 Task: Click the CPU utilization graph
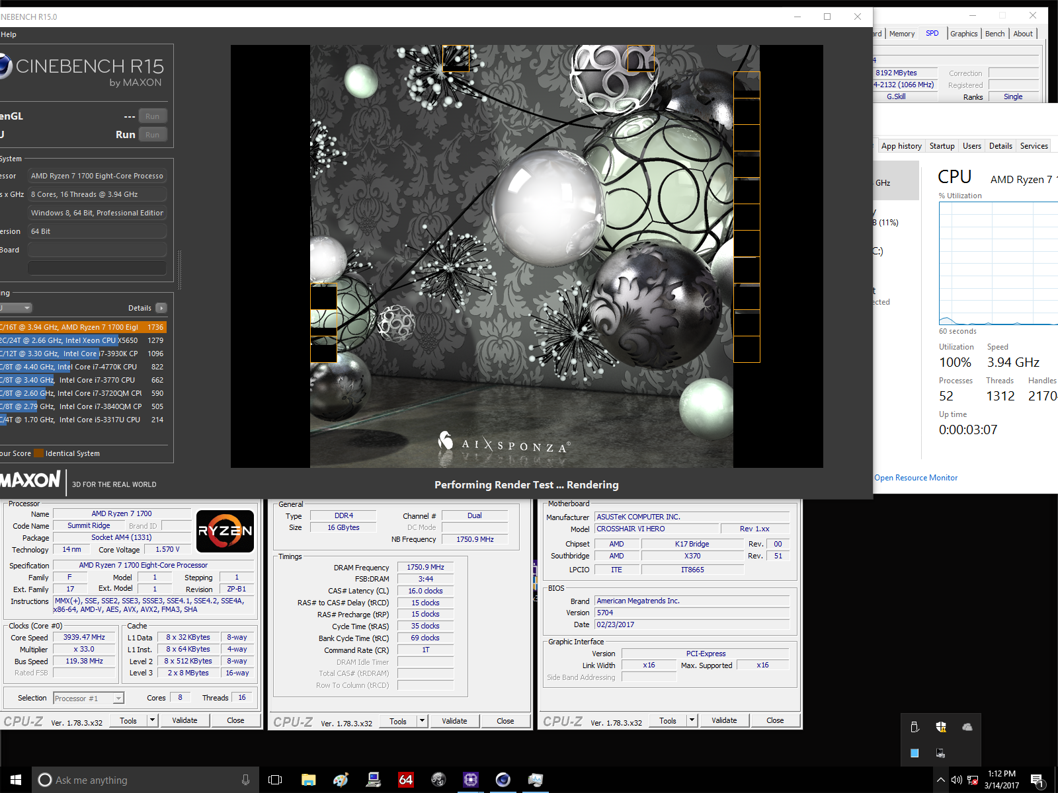click(x=998, y=263)
